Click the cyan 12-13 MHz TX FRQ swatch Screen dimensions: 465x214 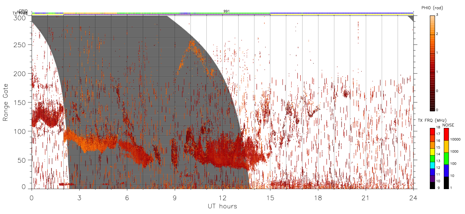click(x=432, y=165)
